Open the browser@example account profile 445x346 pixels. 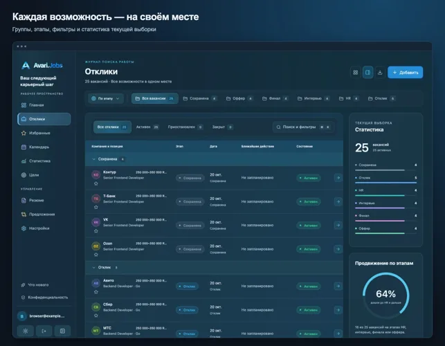[x=44, y=316]
